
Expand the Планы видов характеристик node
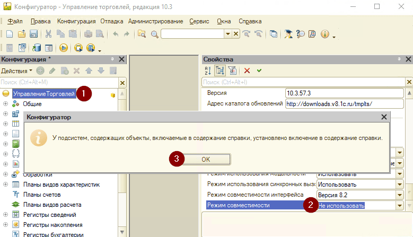5,185
